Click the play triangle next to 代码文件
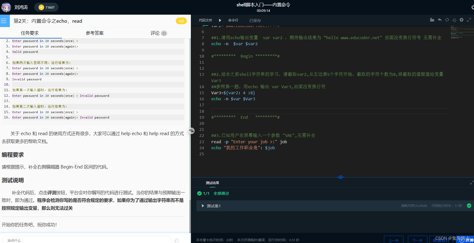This screenshot has height=243, width=474. [220, 20]
